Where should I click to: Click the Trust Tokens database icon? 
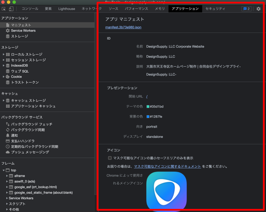(8, 82)
